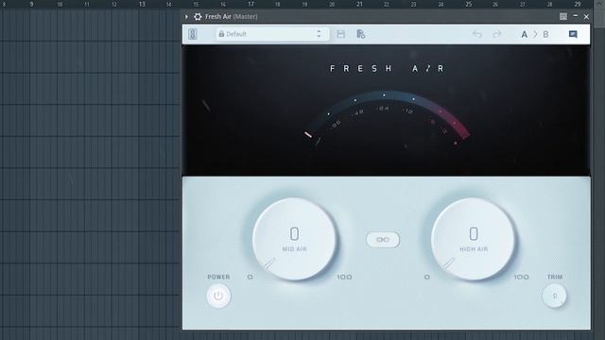
Task: Click bar 21 in the timeline ruler
Action: click(x=359, y=4)
